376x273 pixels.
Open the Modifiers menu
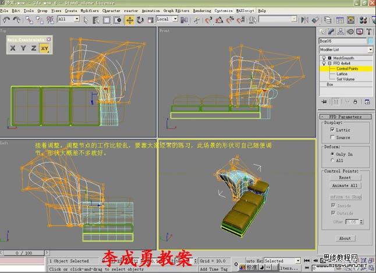(90, 11)
